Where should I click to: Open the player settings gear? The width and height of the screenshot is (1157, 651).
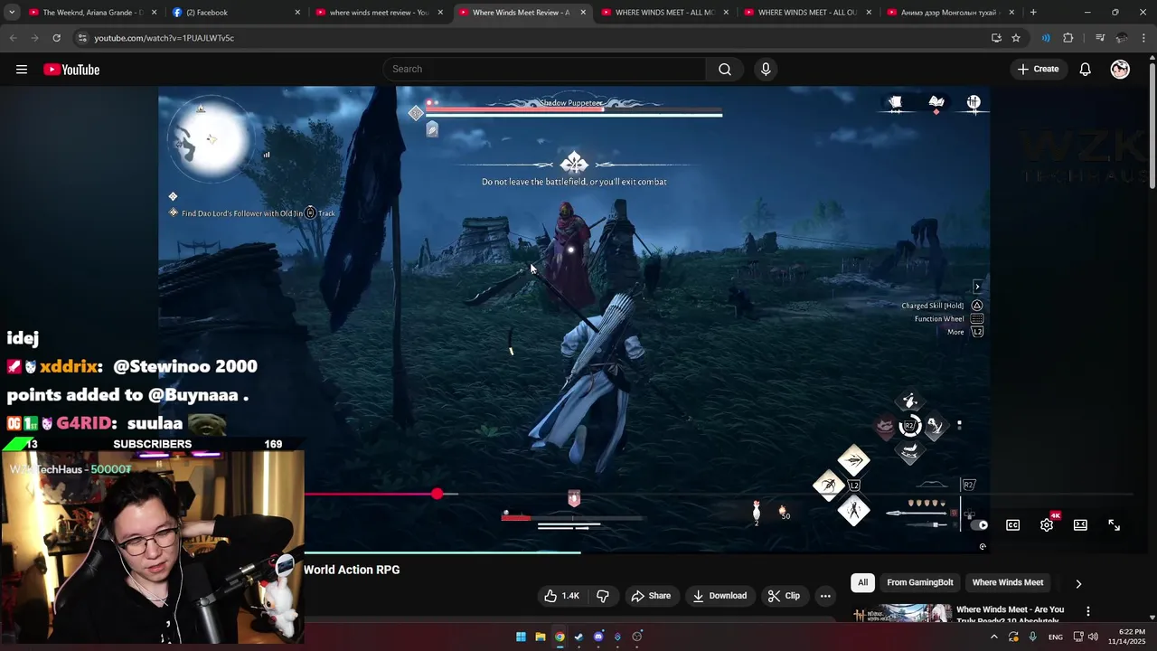click(x=1047, y=525)
